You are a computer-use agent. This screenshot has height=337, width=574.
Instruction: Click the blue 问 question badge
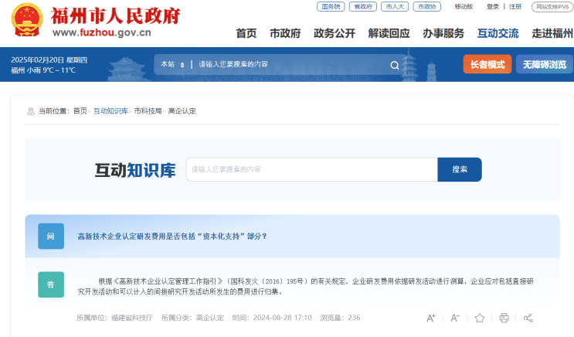(x=51, y=237)
